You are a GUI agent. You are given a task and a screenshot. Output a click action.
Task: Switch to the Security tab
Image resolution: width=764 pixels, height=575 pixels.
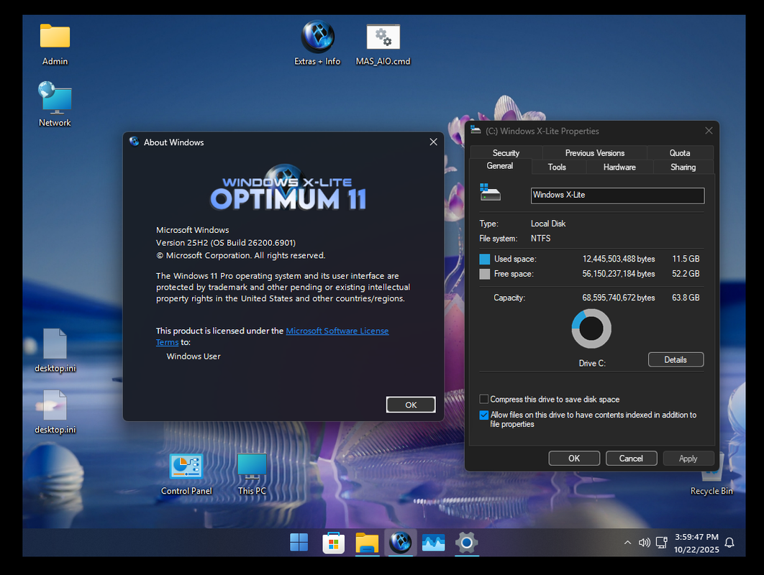[506, 153]
